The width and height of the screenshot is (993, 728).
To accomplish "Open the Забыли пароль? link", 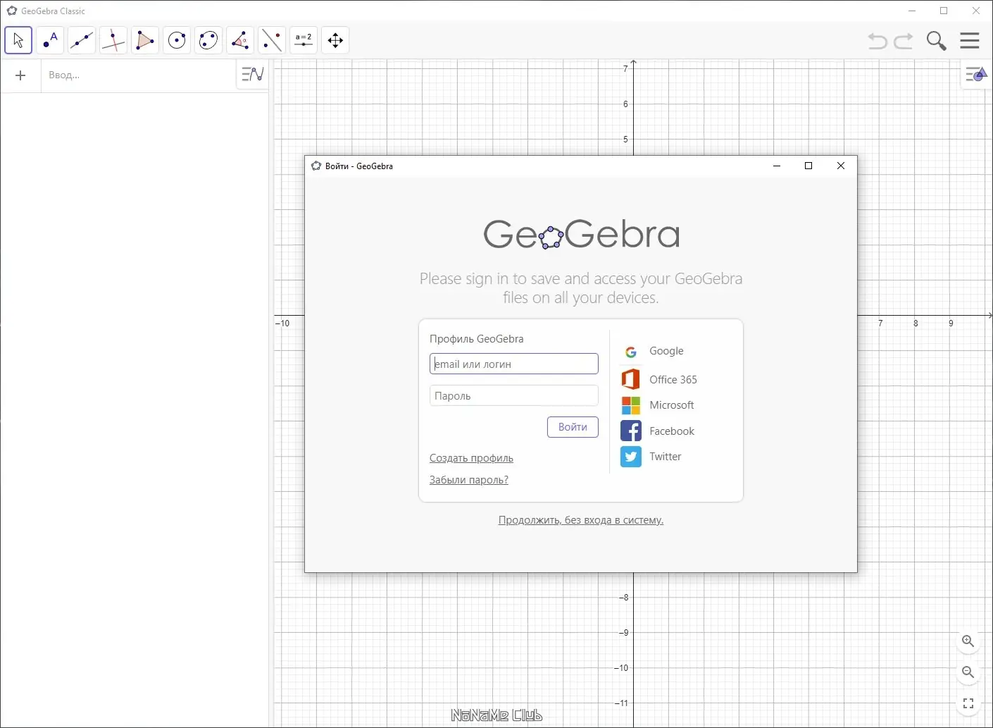I will click(x=469, y=480).
